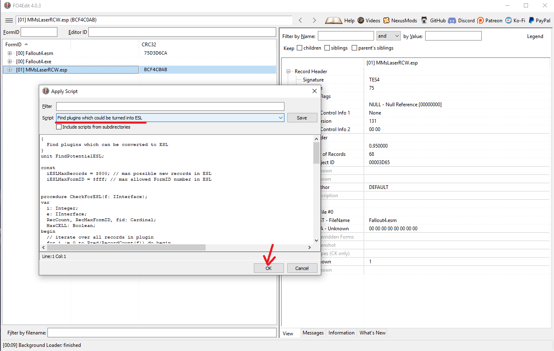The image size is (554, 351).
Task: Enable the Keep siblings checkbox
Action: pyautogui.click(x=327, y=48)
